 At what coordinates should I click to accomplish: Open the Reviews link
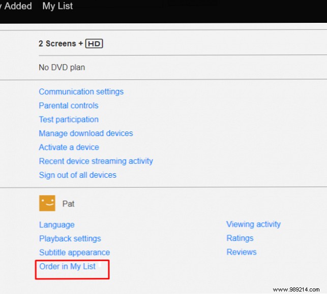coord(241,252)
